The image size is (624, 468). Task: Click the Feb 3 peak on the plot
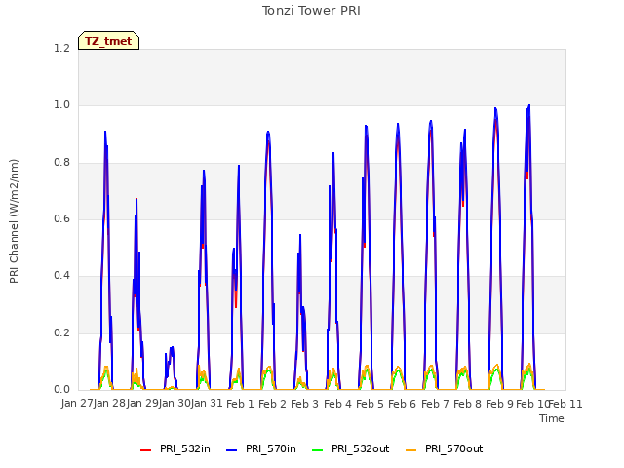pos(300,235)
